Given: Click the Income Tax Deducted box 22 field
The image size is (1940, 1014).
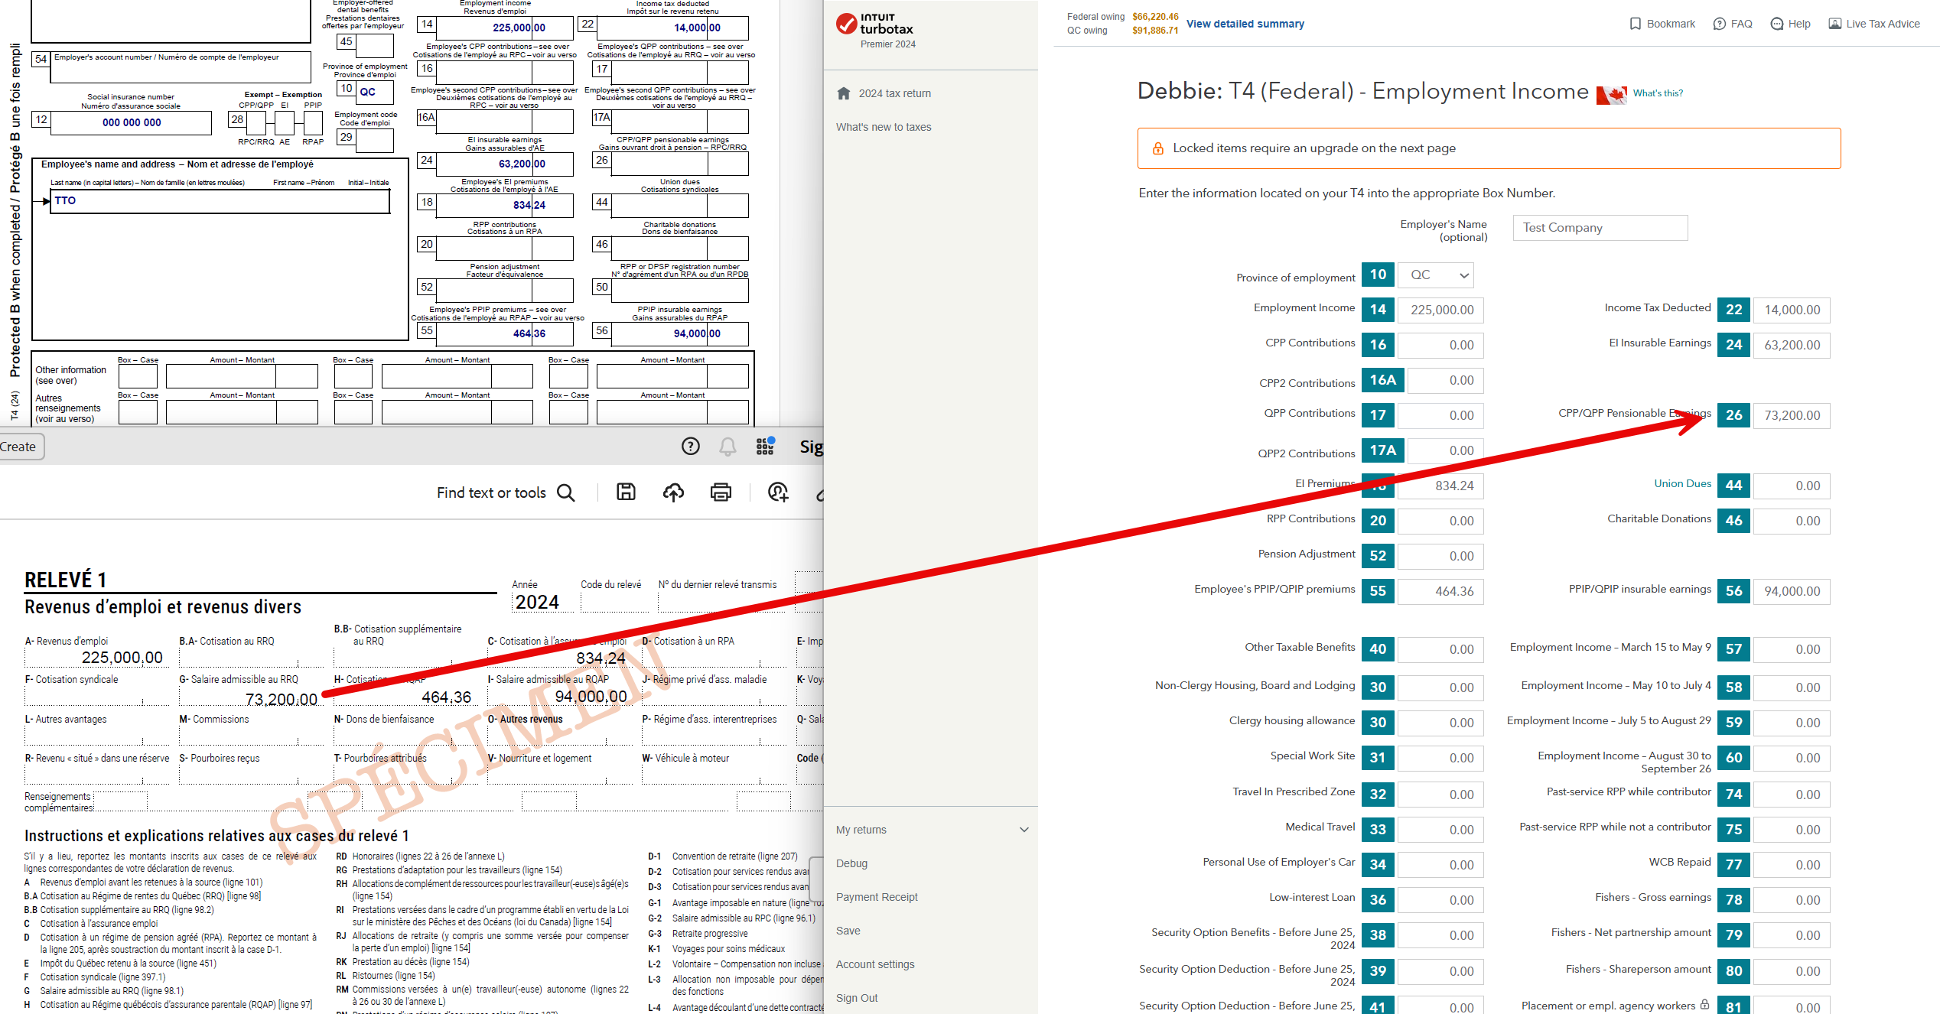Looking at the screenshot, I should click(x=1792, y=310).
